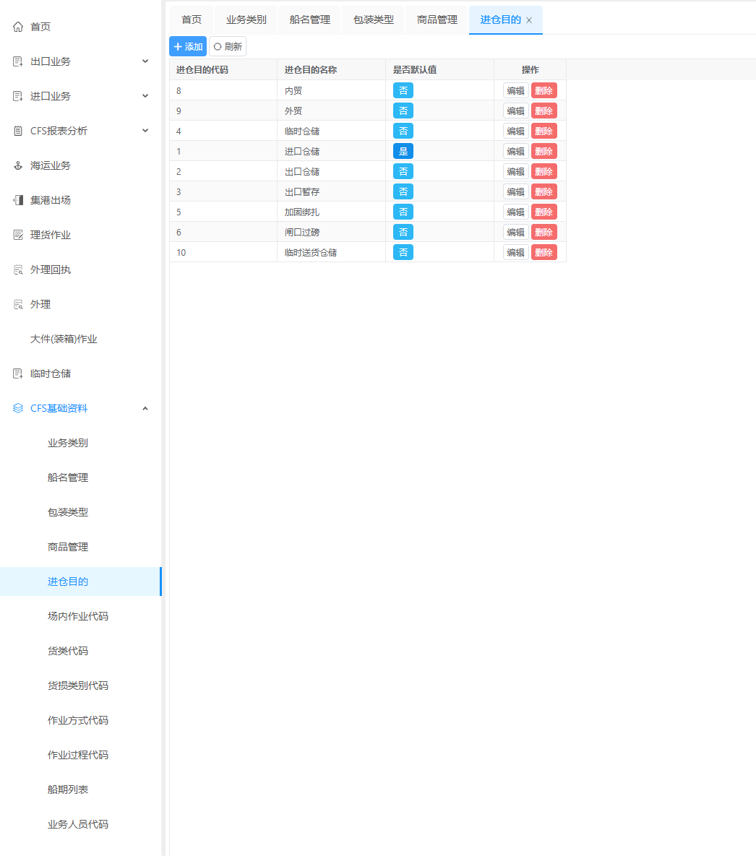Viewport: 756px width, 856px height.
Task: Toggle the default value tag for 临时送货仓储
Action: (x=403, y=252)
